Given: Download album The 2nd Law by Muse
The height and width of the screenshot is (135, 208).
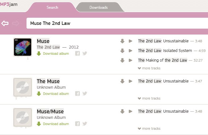Looking at the screenshot, I should tap(53, 54).
